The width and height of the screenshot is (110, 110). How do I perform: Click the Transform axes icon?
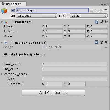[6, 22]
